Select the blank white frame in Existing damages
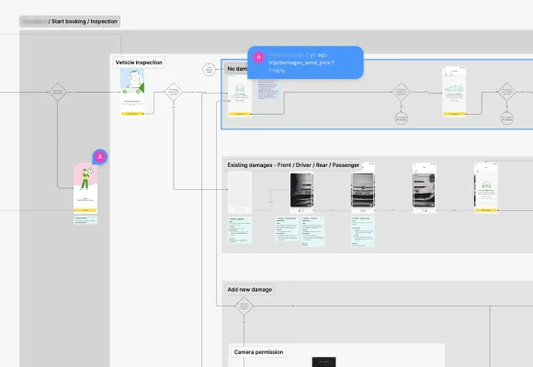 [x=240, y=193]
